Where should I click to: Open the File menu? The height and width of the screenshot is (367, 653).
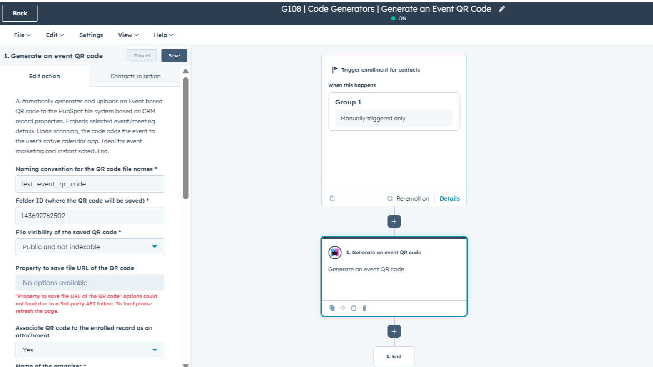[22, 35]
